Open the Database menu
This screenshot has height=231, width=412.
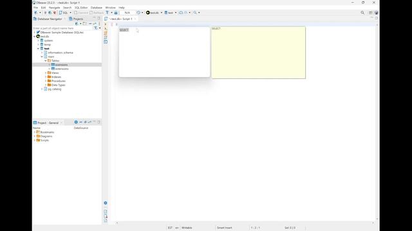[x=97, y=8]
